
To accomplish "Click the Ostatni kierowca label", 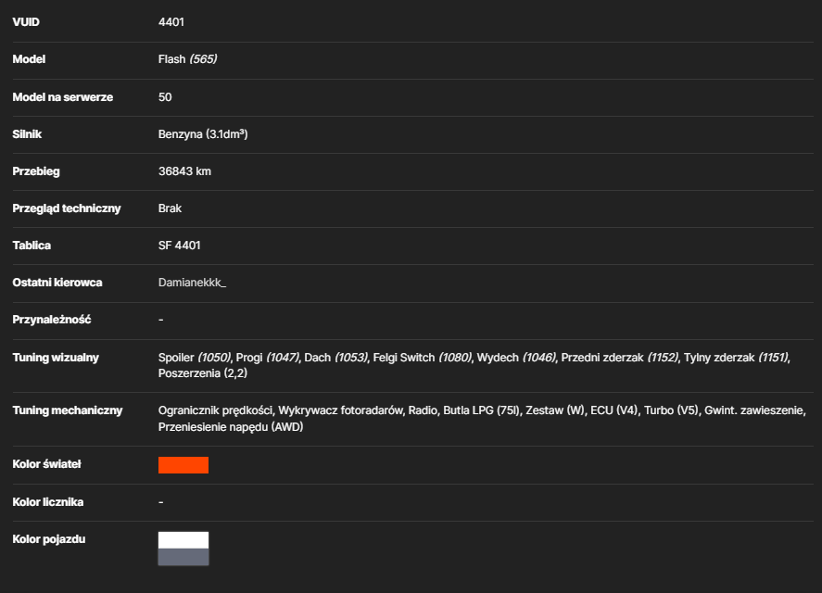I will click(57, 283).
